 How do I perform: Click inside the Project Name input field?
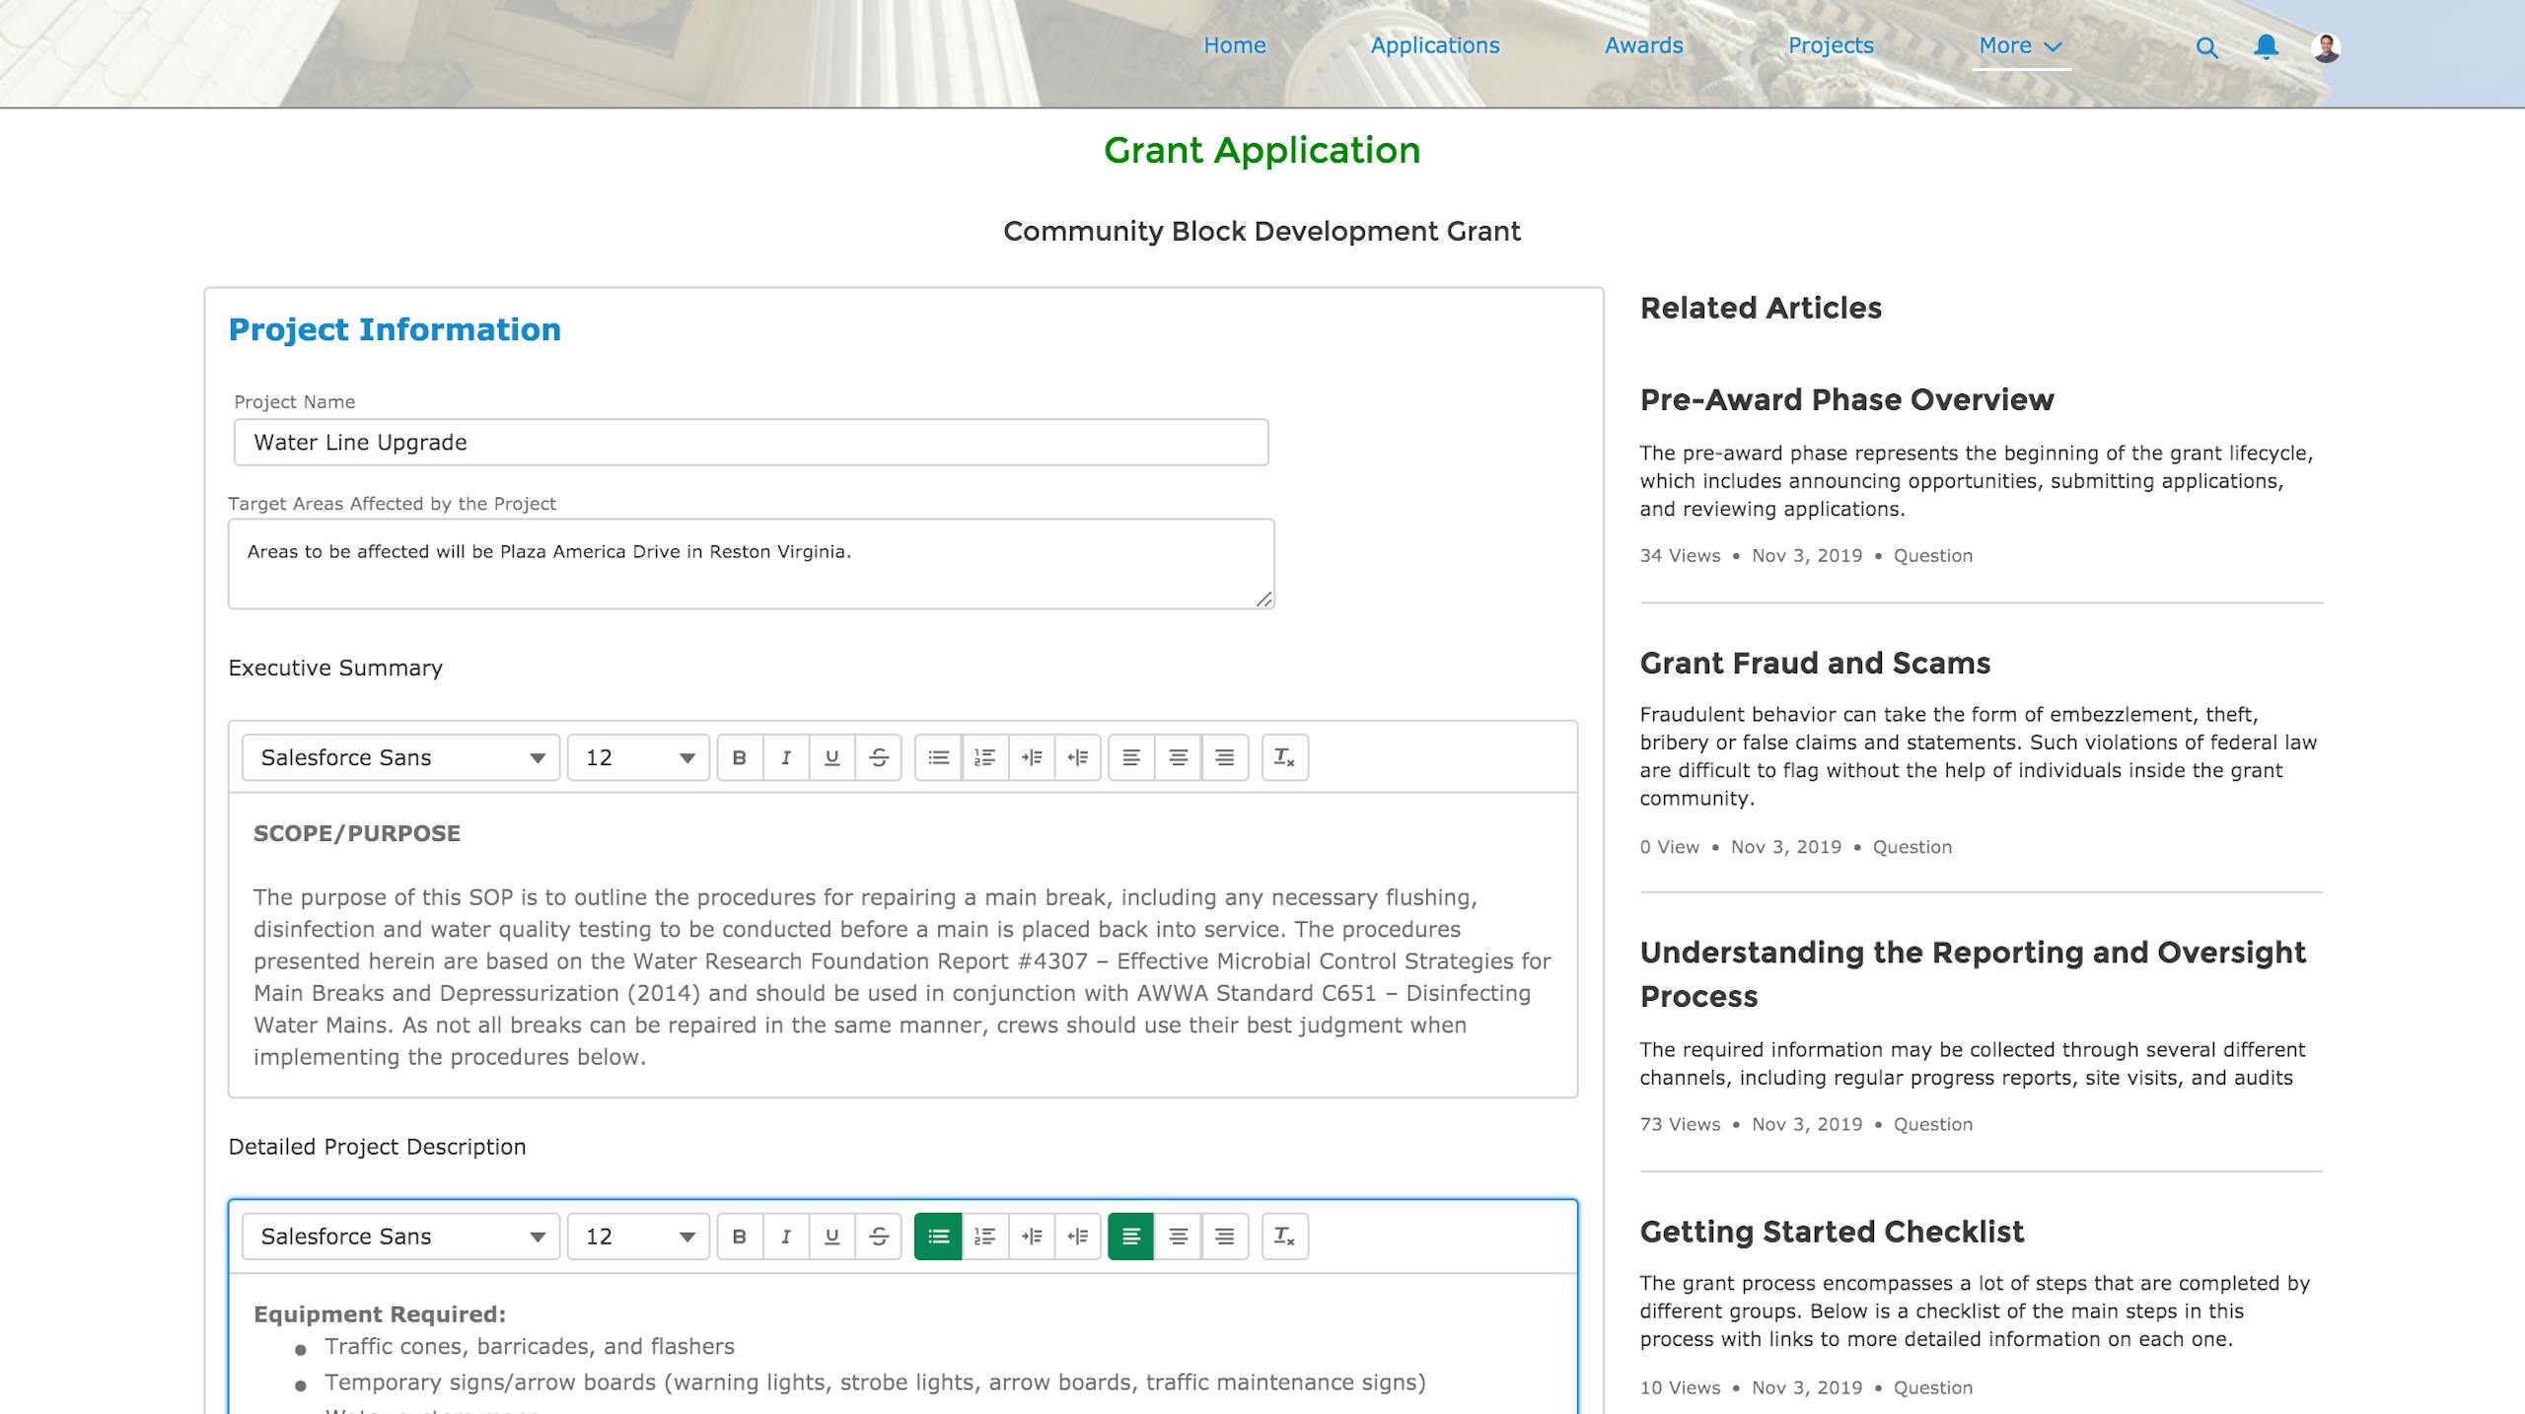coord(752,442)
